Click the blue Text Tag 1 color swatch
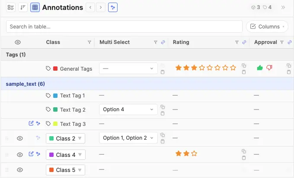Viewport: 294px width, 178px height. point(55,96)
